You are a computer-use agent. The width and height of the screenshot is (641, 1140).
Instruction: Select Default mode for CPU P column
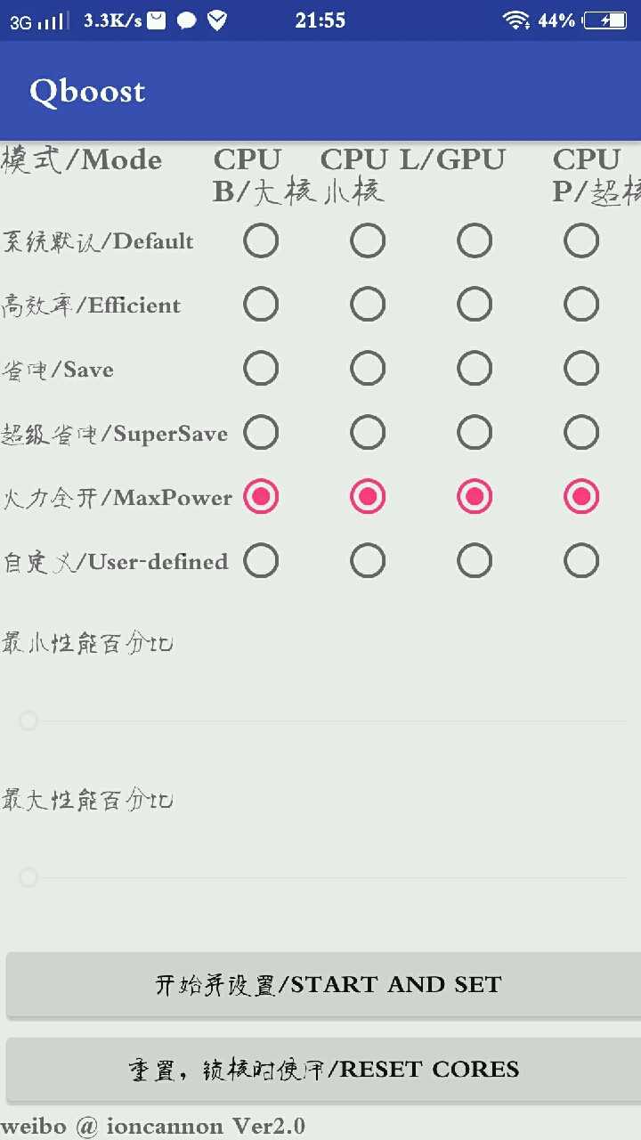coord(581,240)
